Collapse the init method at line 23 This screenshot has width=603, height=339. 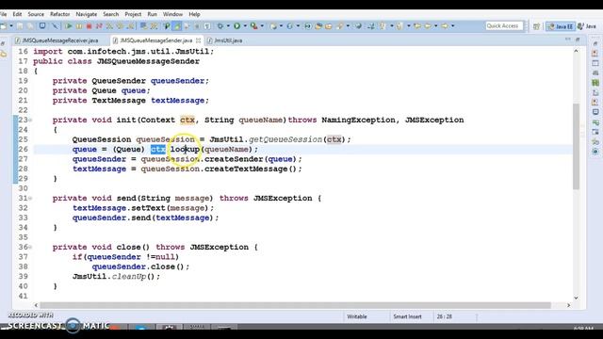coord(30,120)
